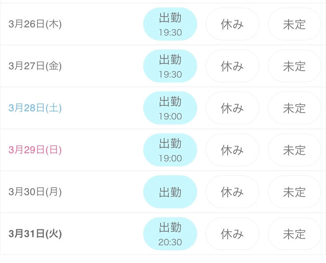
Task: Click the 3月28日(土) date label
Action: coord(35,108)
